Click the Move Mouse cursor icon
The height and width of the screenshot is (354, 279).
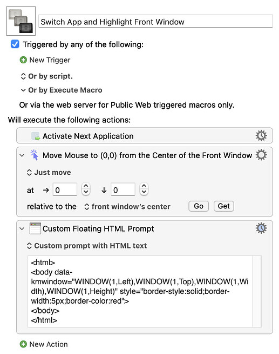click(x=35, y=155)
